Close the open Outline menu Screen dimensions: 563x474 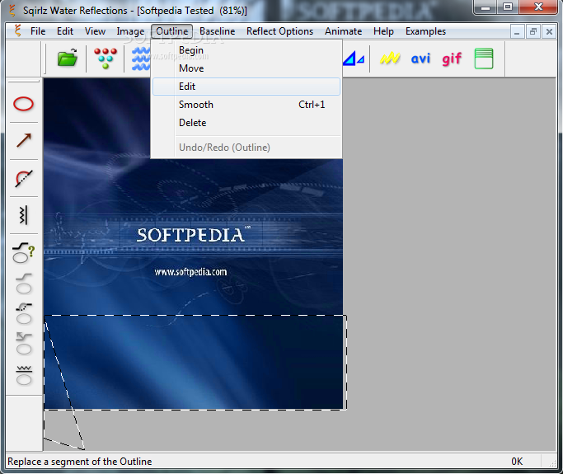172,31
